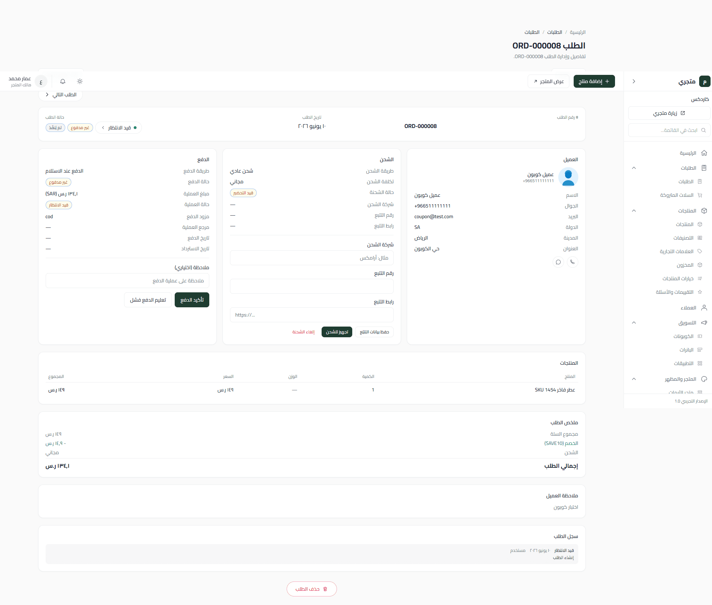Click the الخصم (SAVE10) summary row

(312, 443)
